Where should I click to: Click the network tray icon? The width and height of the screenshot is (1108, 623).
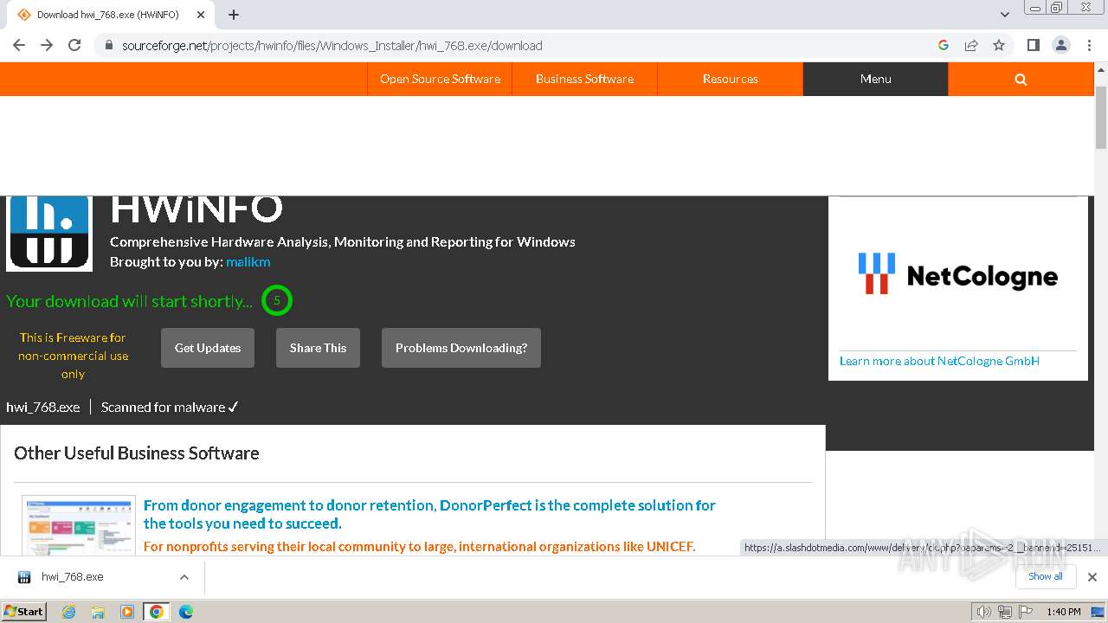coord(1005,612)
